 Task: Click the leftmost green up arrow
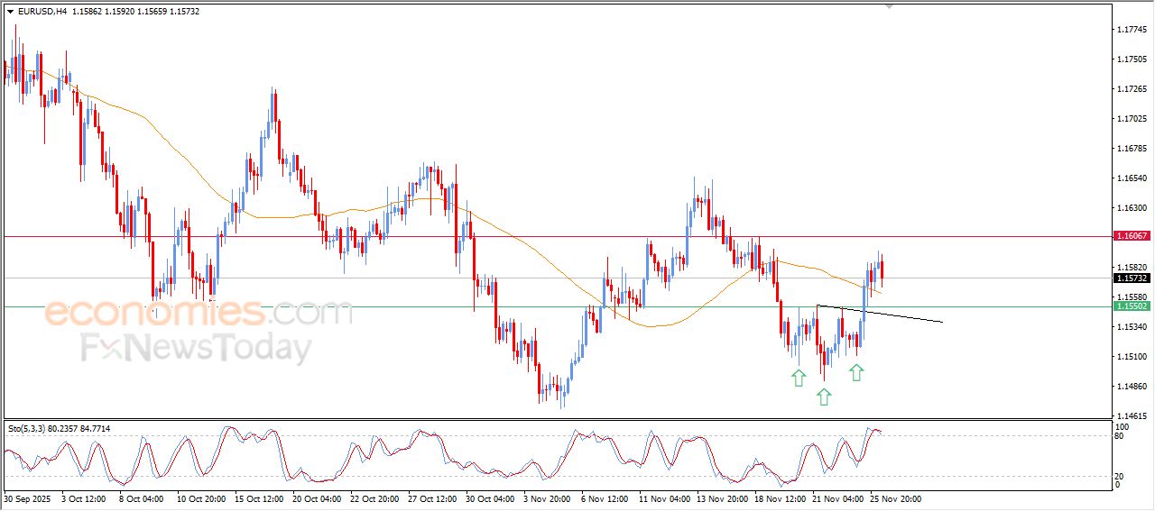pos(798,378)
